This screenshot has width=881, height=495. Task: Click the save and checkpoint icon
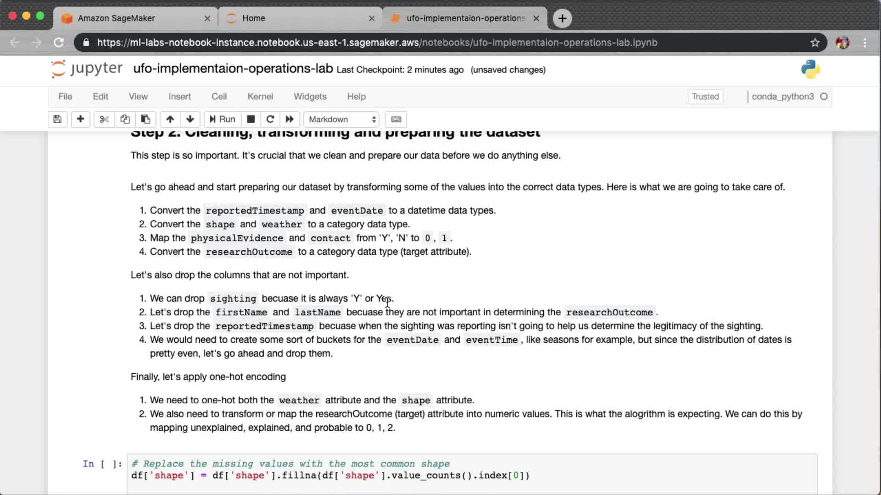pyautogui.click(x=57, y=119)
